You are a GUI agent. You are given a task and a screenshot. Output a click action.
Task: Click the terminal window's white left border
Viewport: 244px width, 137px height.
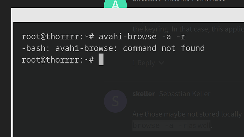(x=12, y=73)
